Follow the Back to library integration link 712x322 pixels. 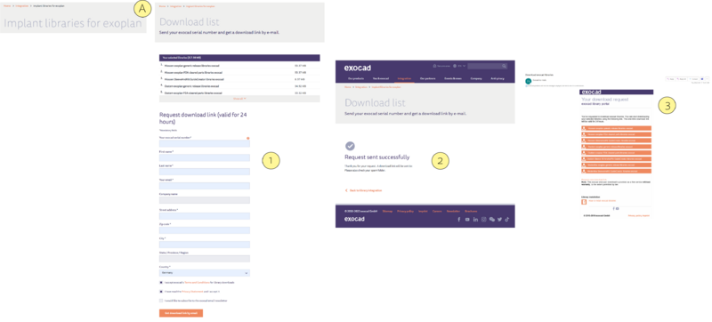363,190
